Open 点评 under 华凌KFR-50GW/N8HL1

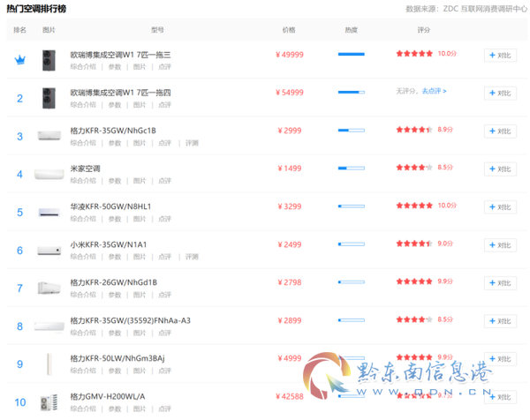pyautogui.click(x=164, y=219)
